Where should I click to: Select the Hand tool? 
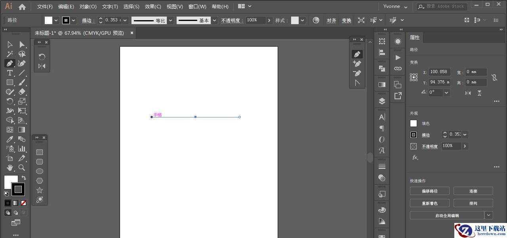10,168
